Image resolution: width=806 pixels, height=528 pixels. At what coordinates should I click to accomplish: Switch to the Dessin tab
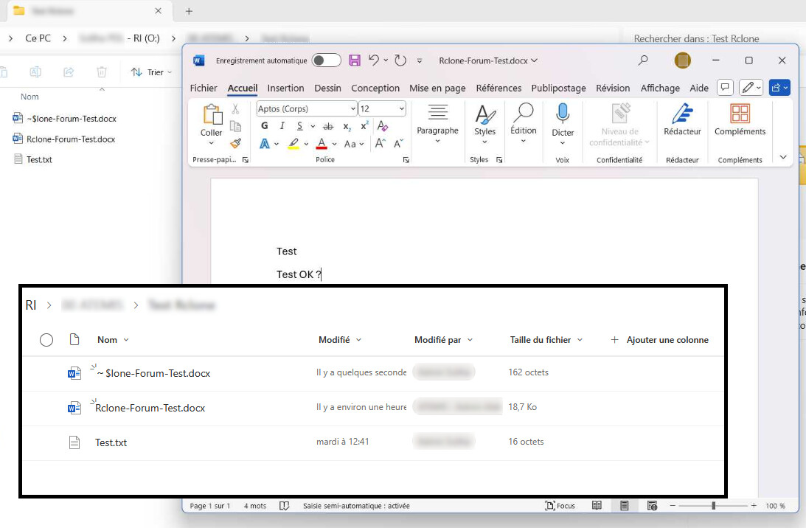(x=327, y=88)
